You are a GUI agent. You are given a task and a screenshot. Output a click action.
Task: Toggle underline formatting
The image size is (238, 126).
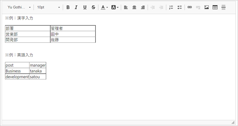[x=85, y=7]
